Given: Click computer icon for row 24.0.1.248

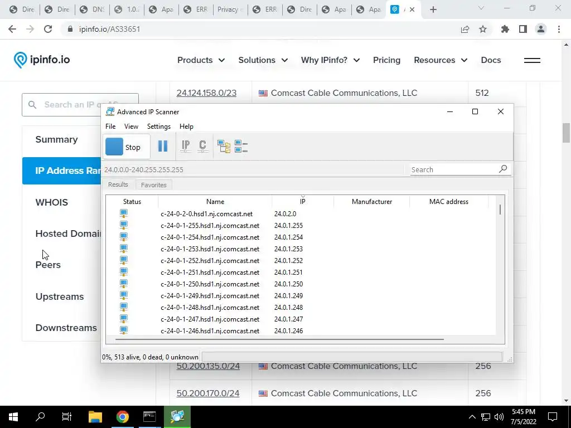Looking at the screenshot, I should point(124,307).
